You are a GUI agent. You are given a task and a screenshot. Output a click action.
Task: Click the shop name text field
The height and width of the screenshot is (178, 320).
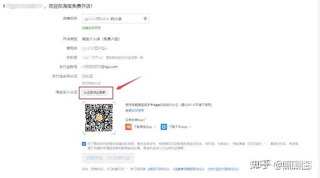point(115,19)
